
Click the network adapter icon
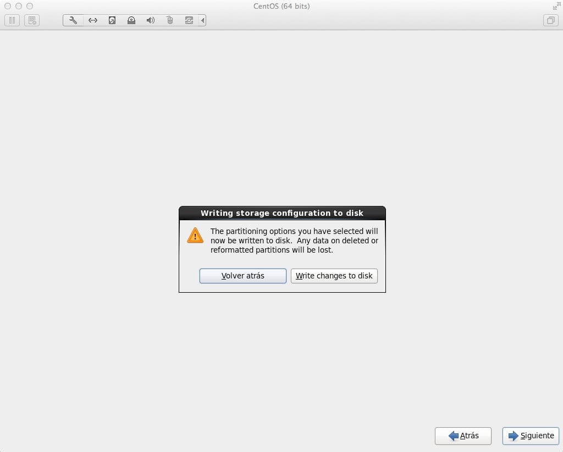click(93, 20)
